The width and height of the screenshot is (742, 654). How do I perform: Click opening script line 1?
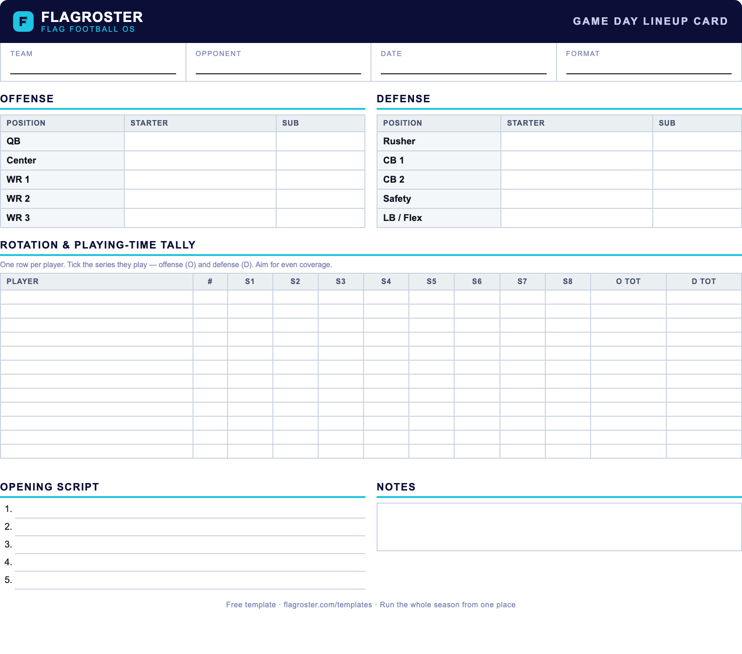[x=190, y=509]
